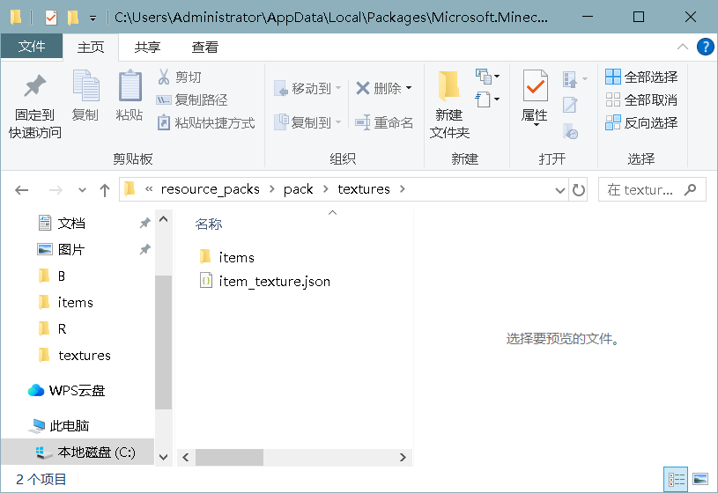Viewport: 718px width, 493px height.
Task: Create a New folder (新建文件夹)
Action: pyautogui.click(x=449, y=105)
